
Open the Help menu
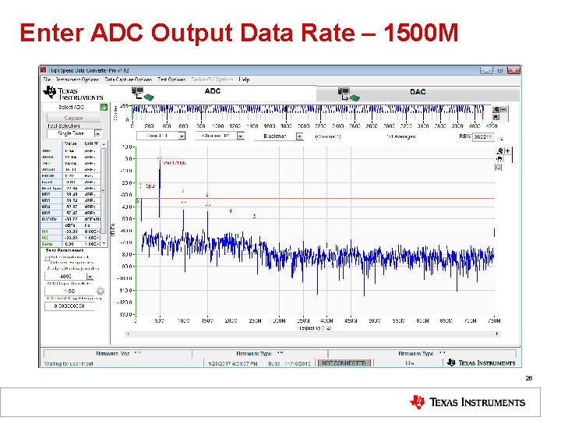[245, 80]
